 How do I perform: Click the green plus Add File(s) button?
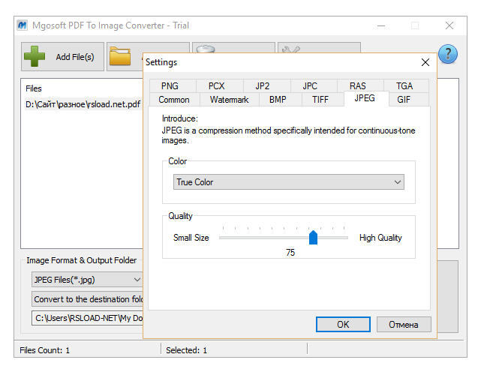(x=62, y=56)
